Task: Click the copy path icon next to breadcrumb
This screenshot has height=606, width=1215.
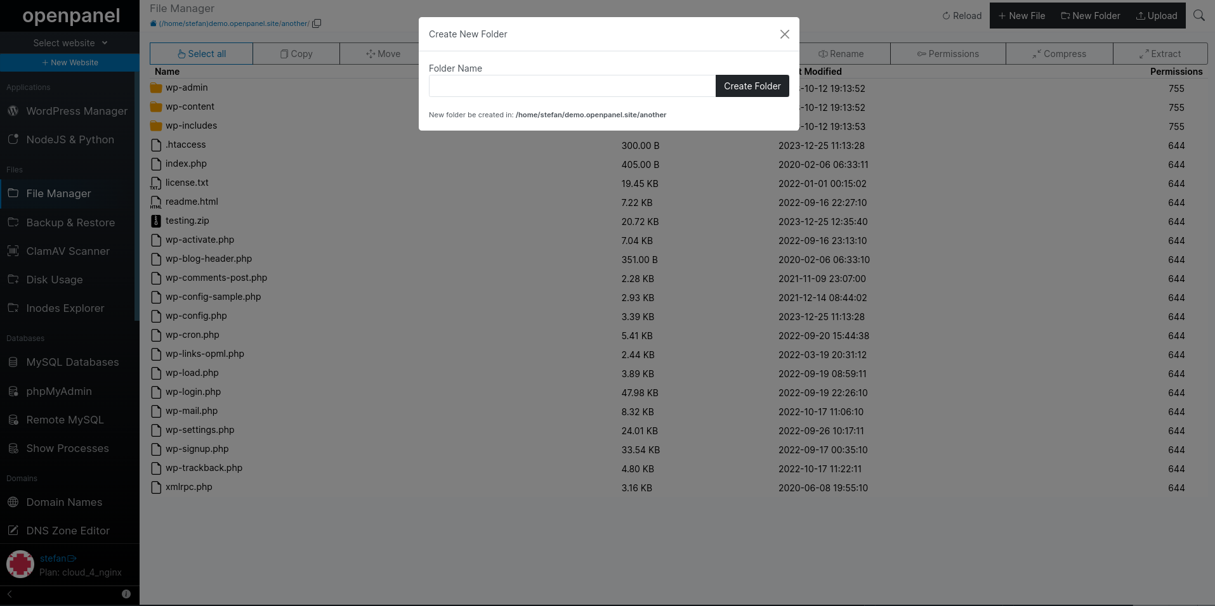Action: click(317, 23)
